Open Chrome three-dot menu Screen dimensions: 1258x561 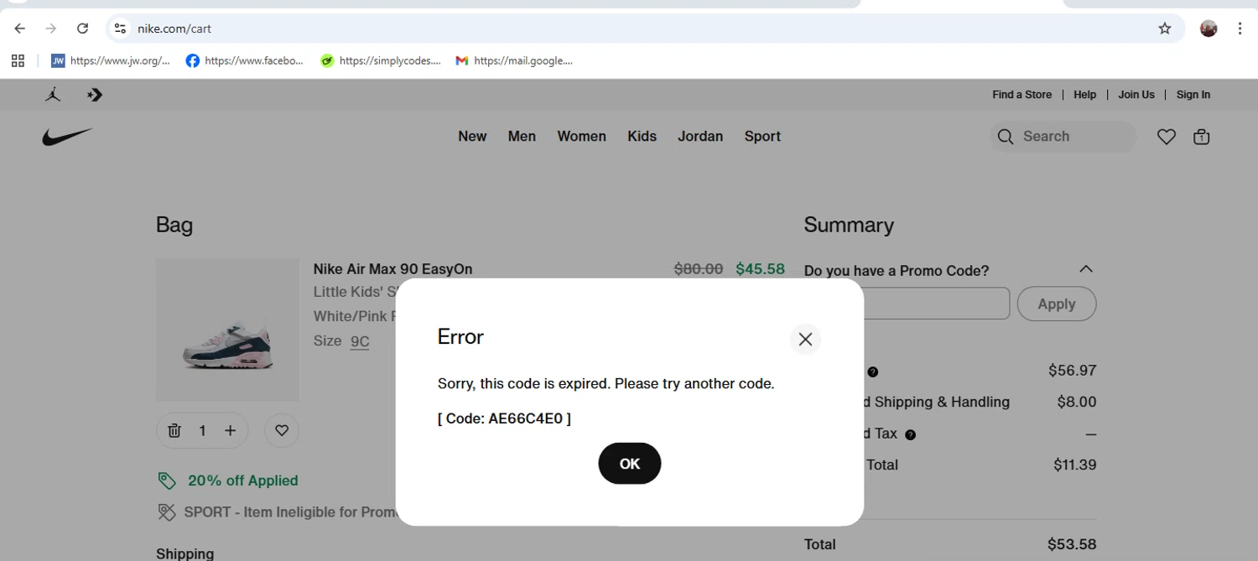click(1240, 29)
